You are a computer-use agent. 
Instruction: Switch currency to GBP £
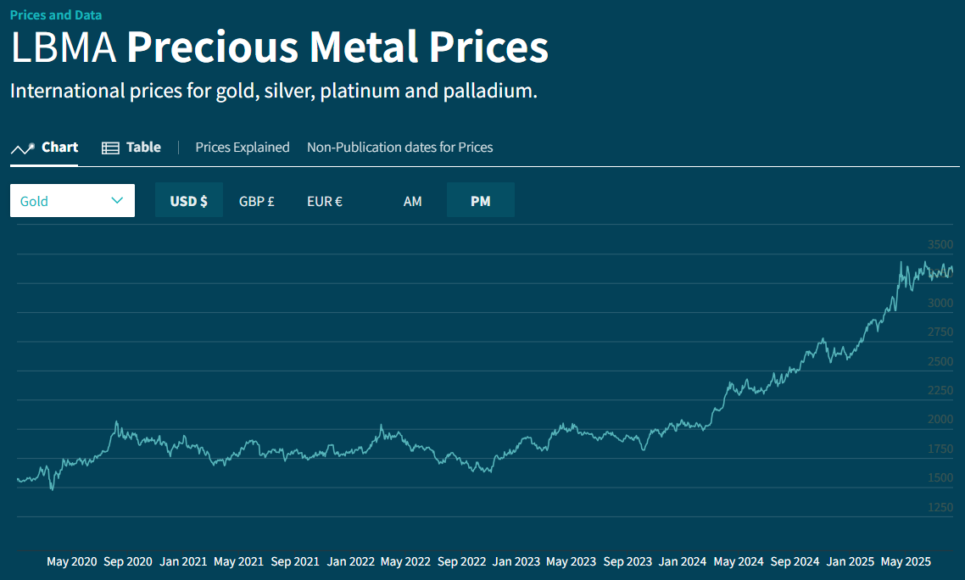point(256,201)
